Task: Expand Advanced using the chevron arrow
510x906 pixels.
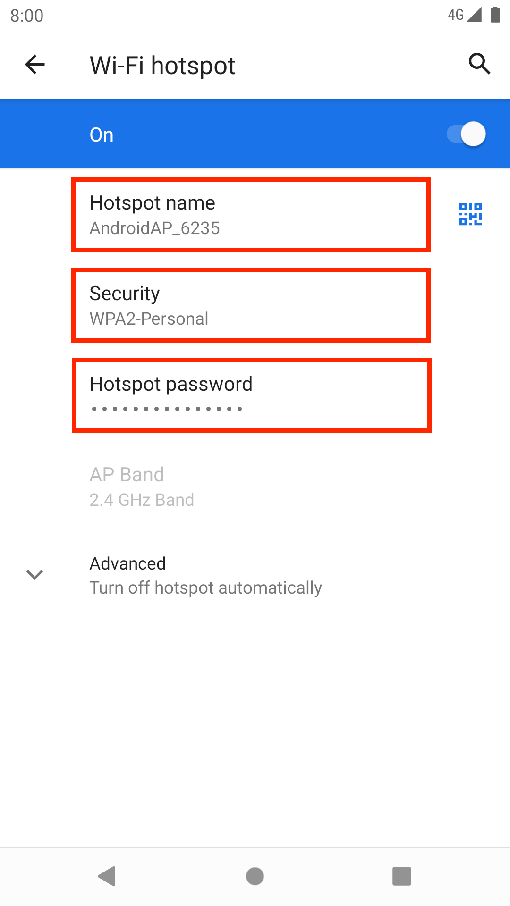Action: click(x=35, y=575)
